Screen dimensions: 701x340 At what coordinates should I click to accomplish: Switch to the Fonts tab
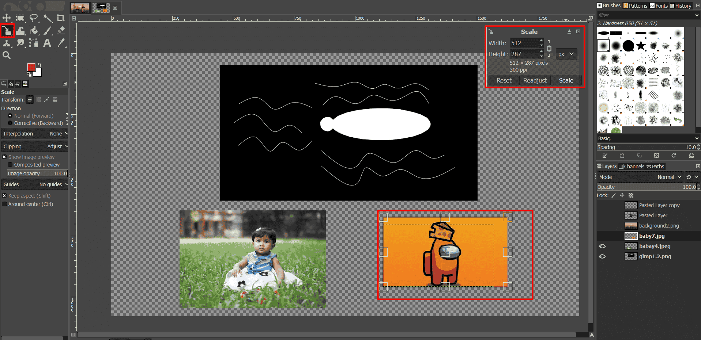click(x=659, y=5)
